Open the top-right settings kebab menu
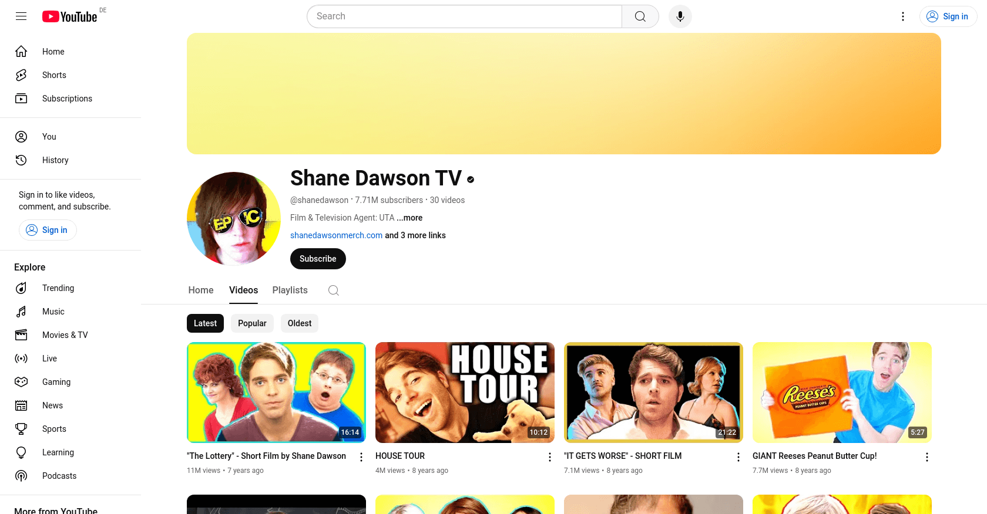 click(903, 16)
